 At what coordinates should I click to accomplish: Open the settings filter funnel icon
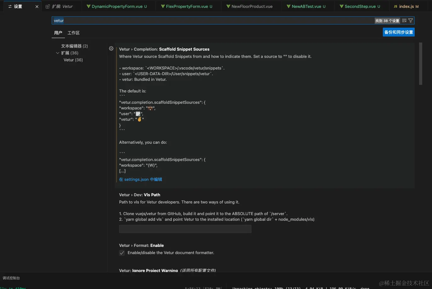point(411,20)
